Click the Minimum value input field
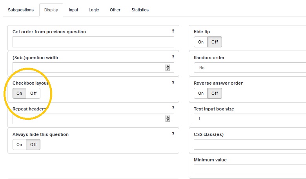Screen dimensions: 306x179 tap(250, 170)
